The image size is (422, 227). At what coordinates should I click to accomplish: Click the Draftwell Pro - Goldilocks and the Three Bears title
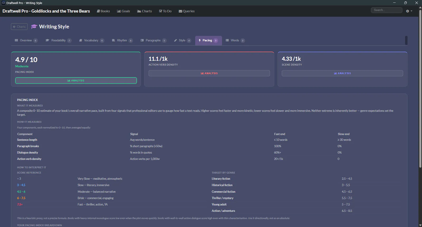coord(46,11)
